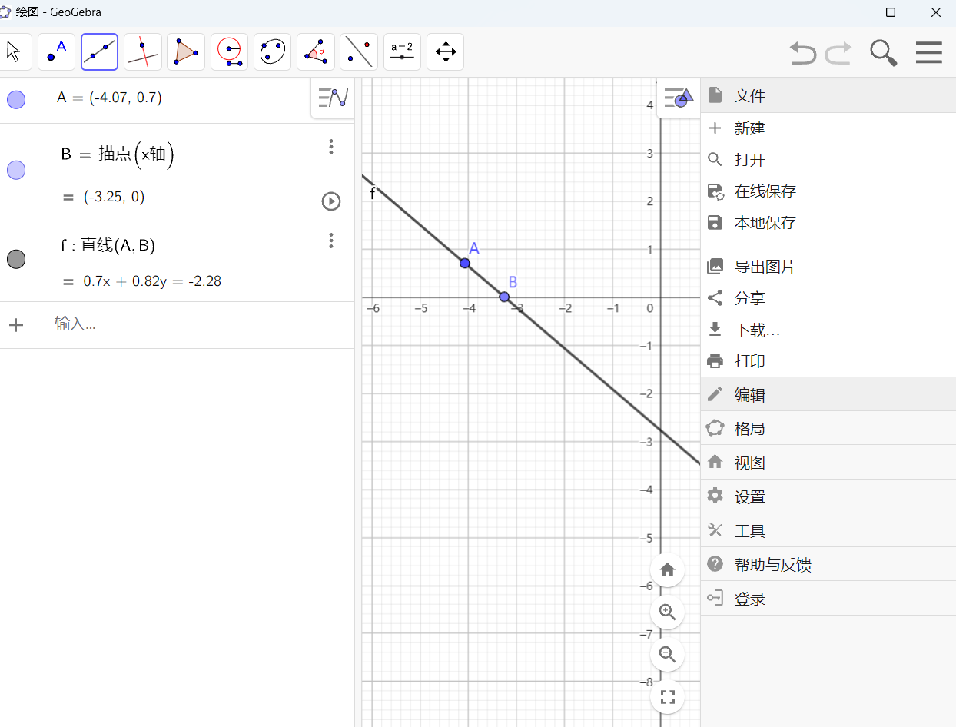The width and height of the screenshot is (956, 727).
Task: Choose 新建 from file menu
Action: point(828,128)
